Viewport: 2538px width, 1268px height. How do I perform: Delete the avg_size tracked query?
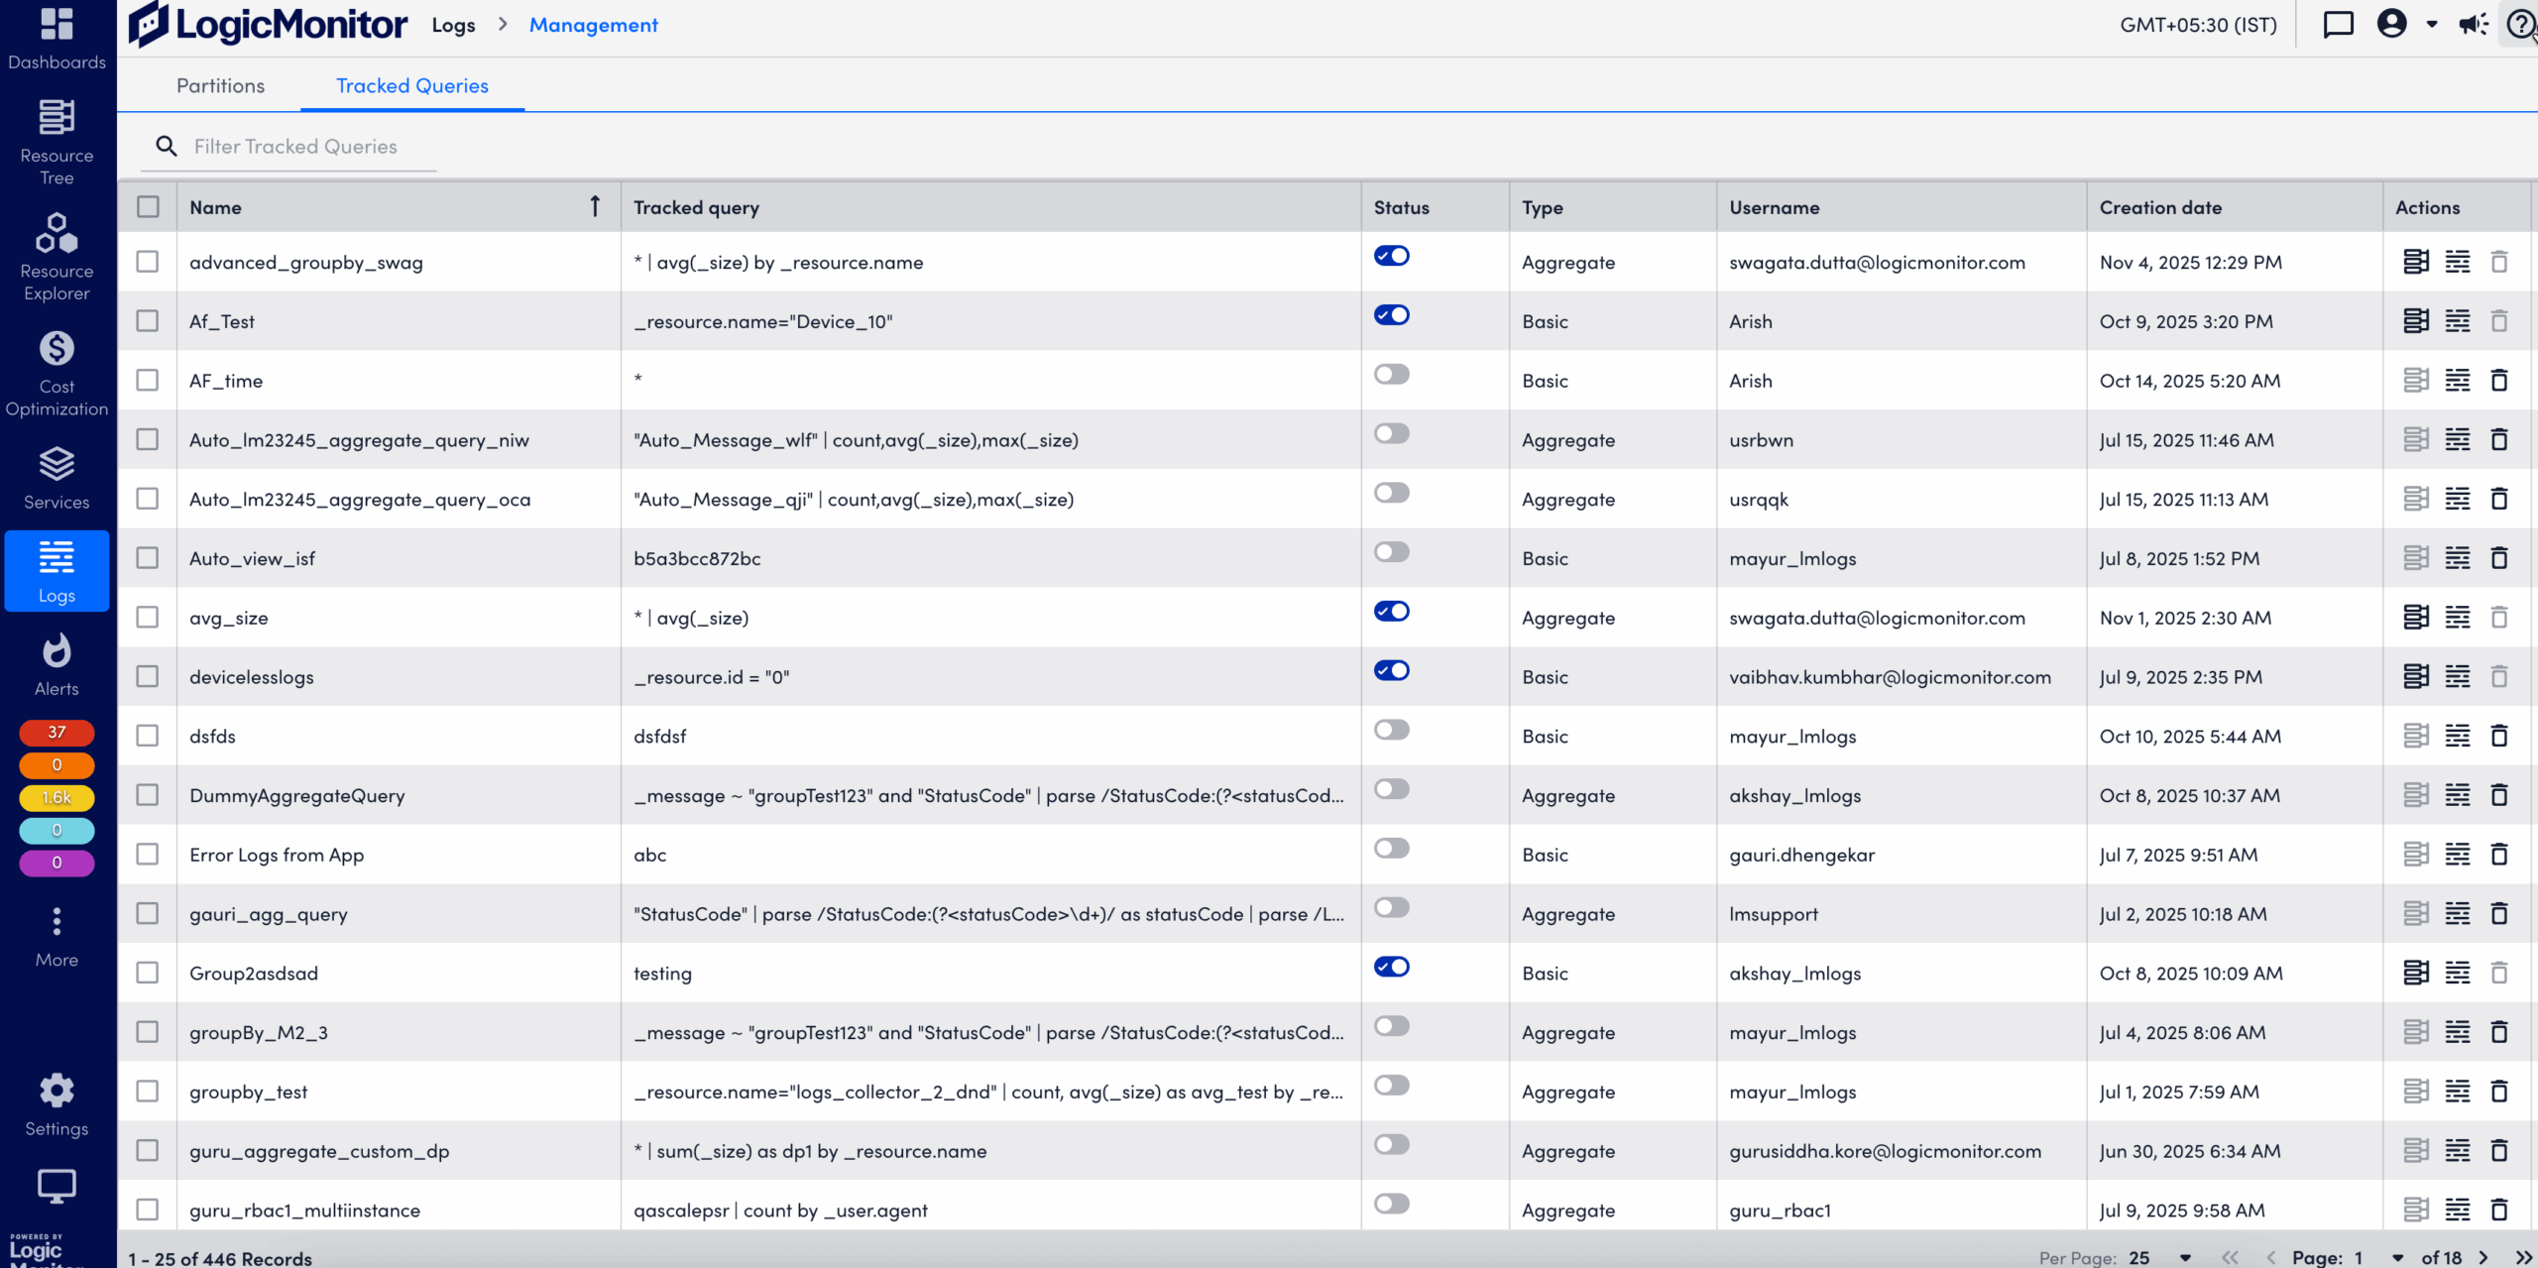(2499, 617)
